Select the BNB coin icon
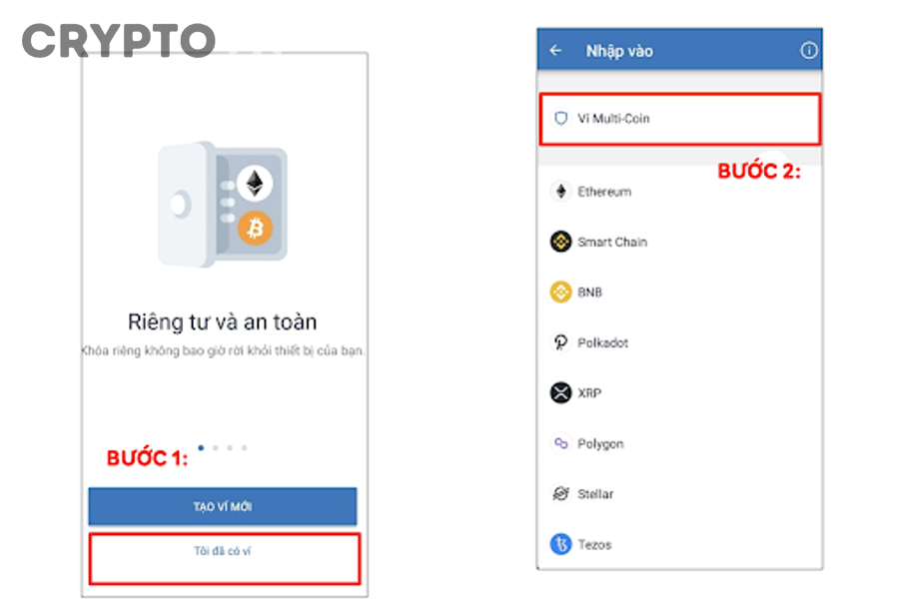899x610 pixels. [x=561, y=292]
